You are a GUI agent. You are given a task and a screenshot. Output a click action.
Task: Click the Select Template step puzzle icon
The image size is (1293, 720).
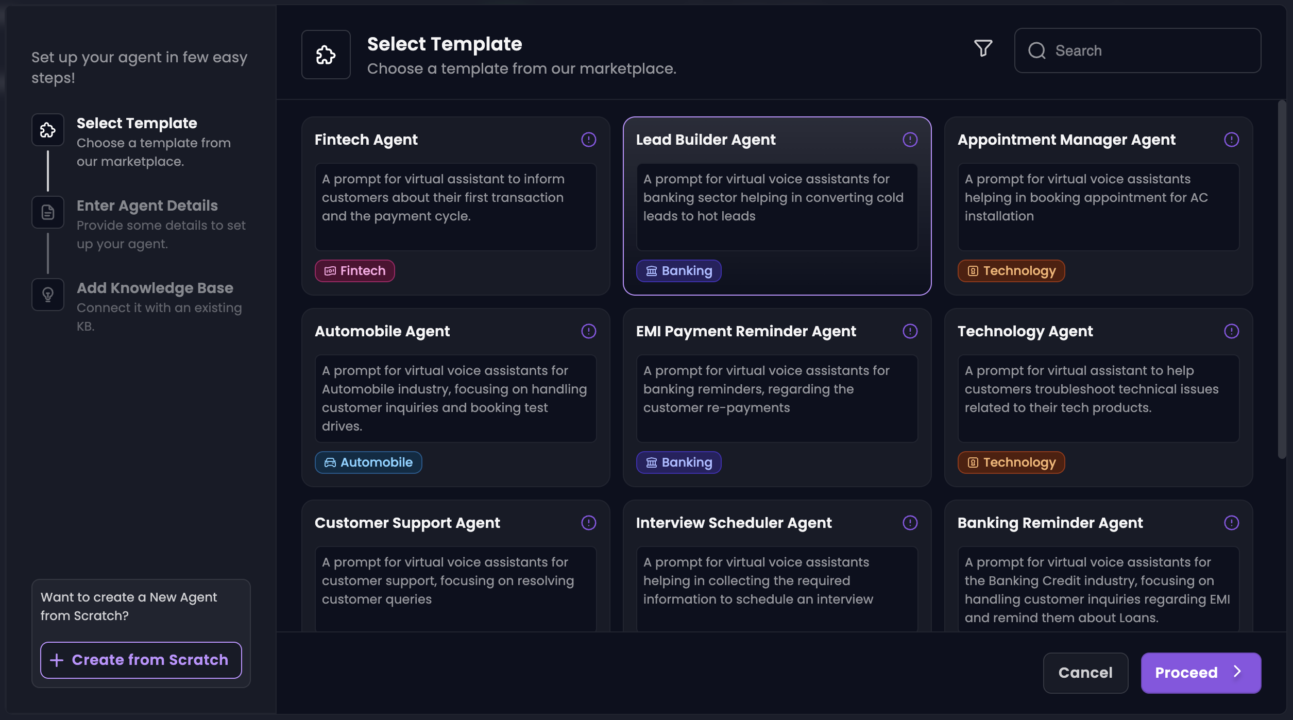point(48,130)
